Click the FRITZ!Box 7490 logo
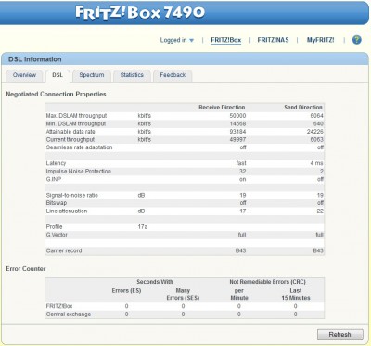 pyautogui.click(x=140, y=13)
